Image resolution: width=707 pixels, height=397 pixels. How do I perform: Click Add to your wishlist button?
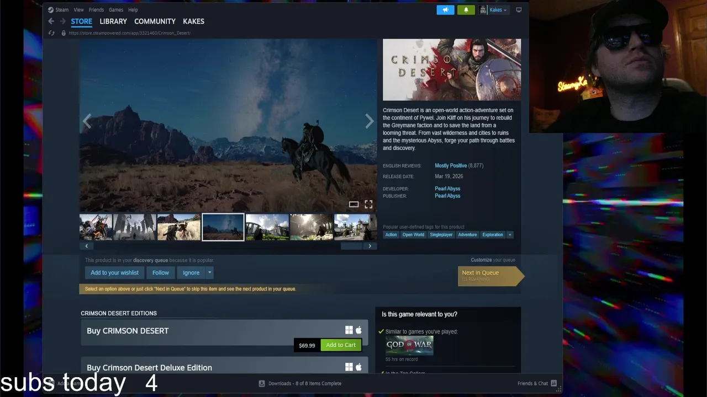[x=115, y=272]
